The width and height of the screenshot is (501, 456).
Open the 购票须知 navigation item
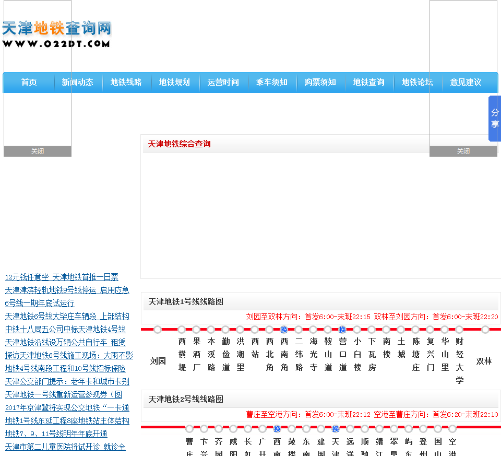pyautogui.click(x=320, y=82)
